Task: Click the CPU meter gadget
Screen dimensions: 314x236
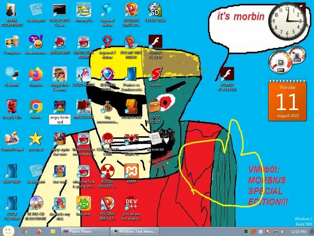Action: (280, 62)
